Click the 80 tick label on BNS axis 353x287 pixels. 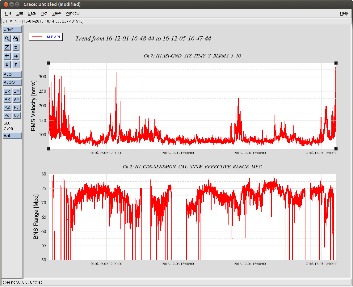(44, 174)
